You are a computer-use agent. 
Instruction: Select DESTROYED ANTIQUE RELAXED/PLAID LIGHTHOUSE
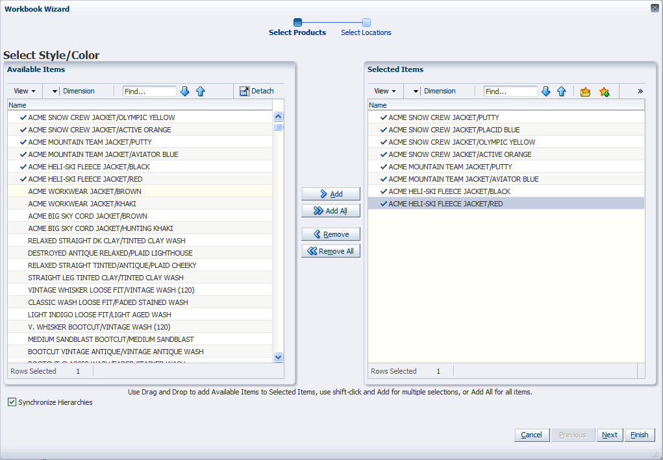pyautogui.click(x=140, y=253)
